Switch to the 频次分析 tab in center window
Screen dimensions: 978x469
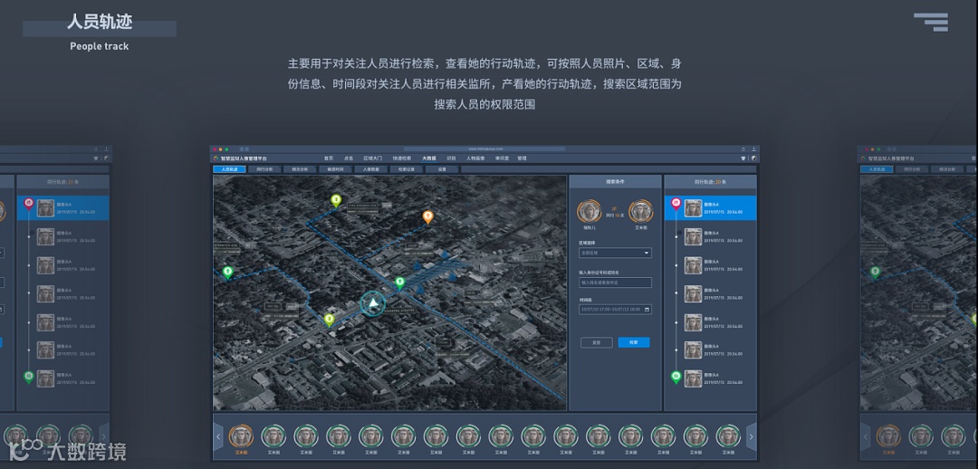300,169
